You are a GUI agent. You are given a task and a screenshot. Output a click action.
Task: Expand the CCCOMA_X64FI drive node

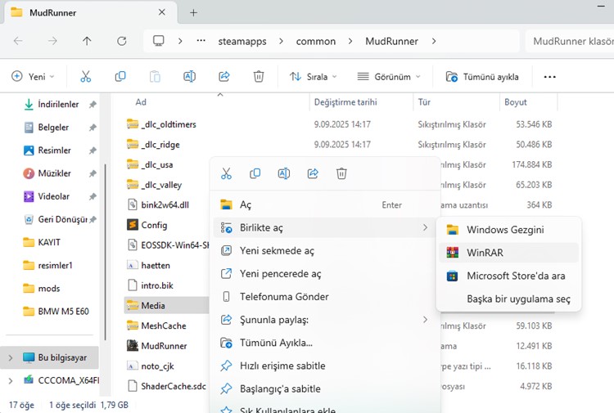tap(11, 380)
